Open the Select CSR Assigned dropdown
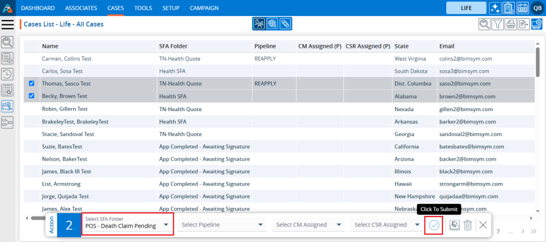This screenshot has width=546, height=242. (x=388, y=225)
